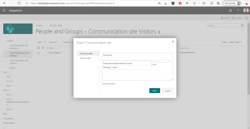
Task: Click into the invite names field
Action: [x=137, y=57]
